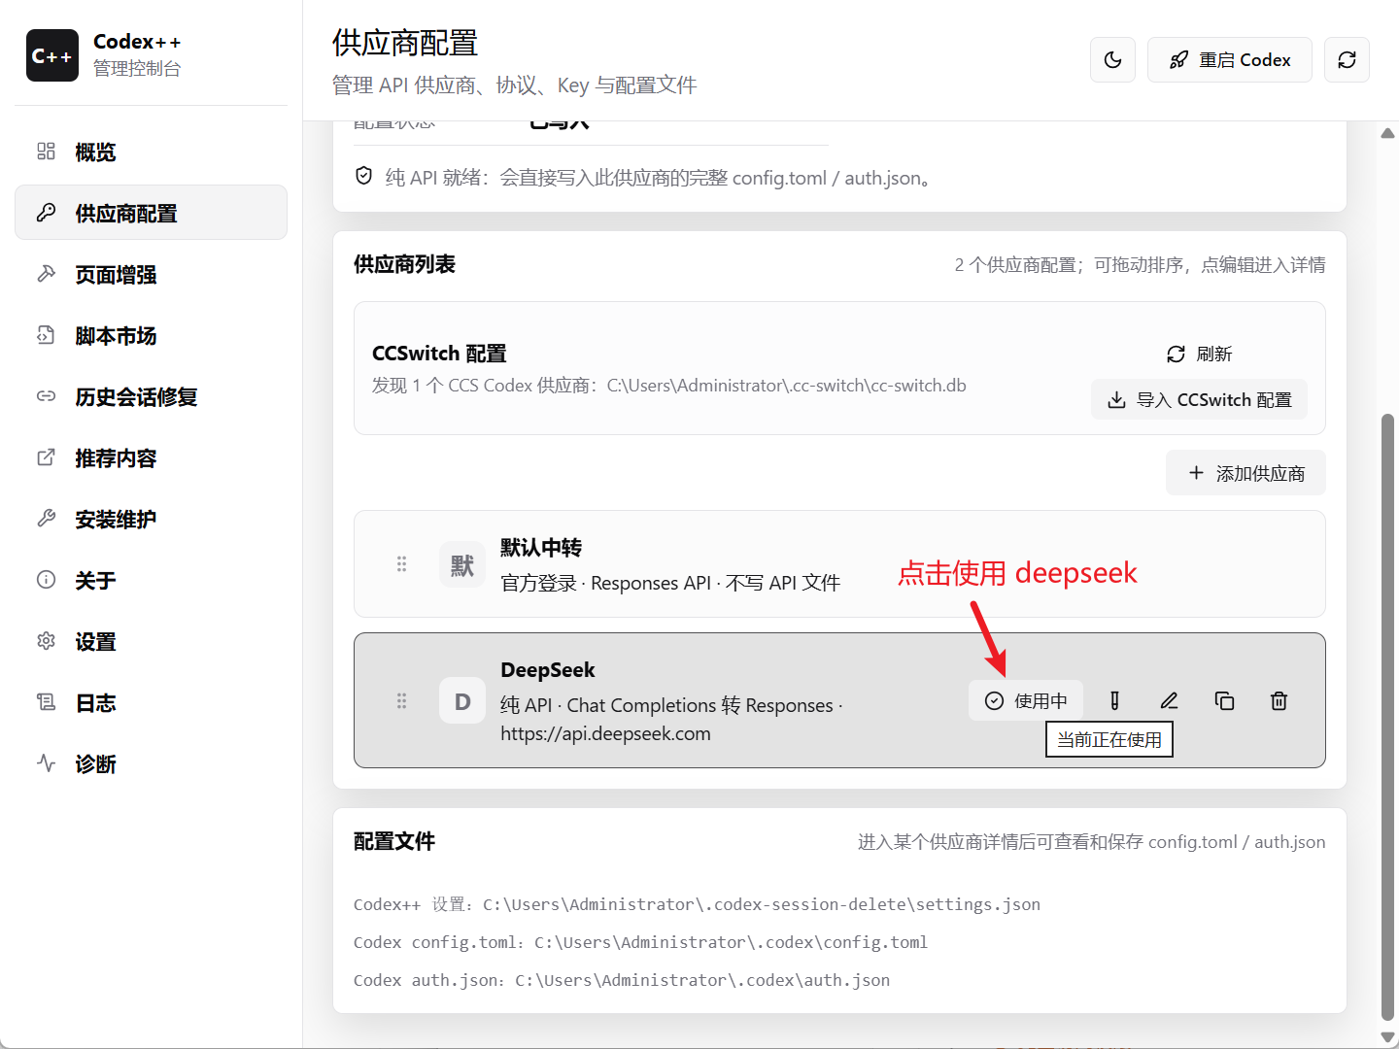Edit DeepSeek with the pencil icon
1399x1049 pixels.
[1170, 701]
